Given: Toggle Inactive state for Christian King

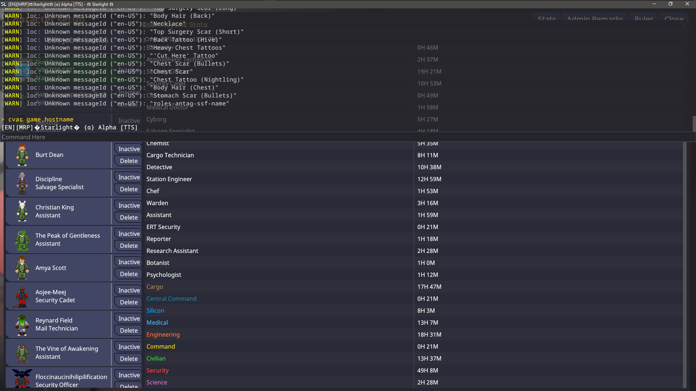Looking at the screenshot, I should coord(129,205).
